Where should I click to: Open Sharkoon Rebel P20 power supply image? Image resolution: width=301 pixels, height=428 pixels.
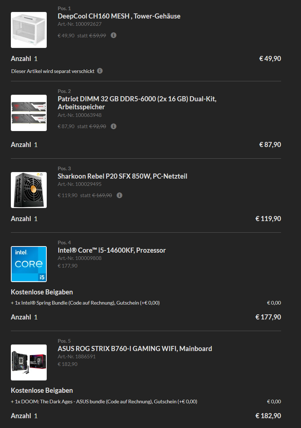pyautogui.click(x=29, y=190)
